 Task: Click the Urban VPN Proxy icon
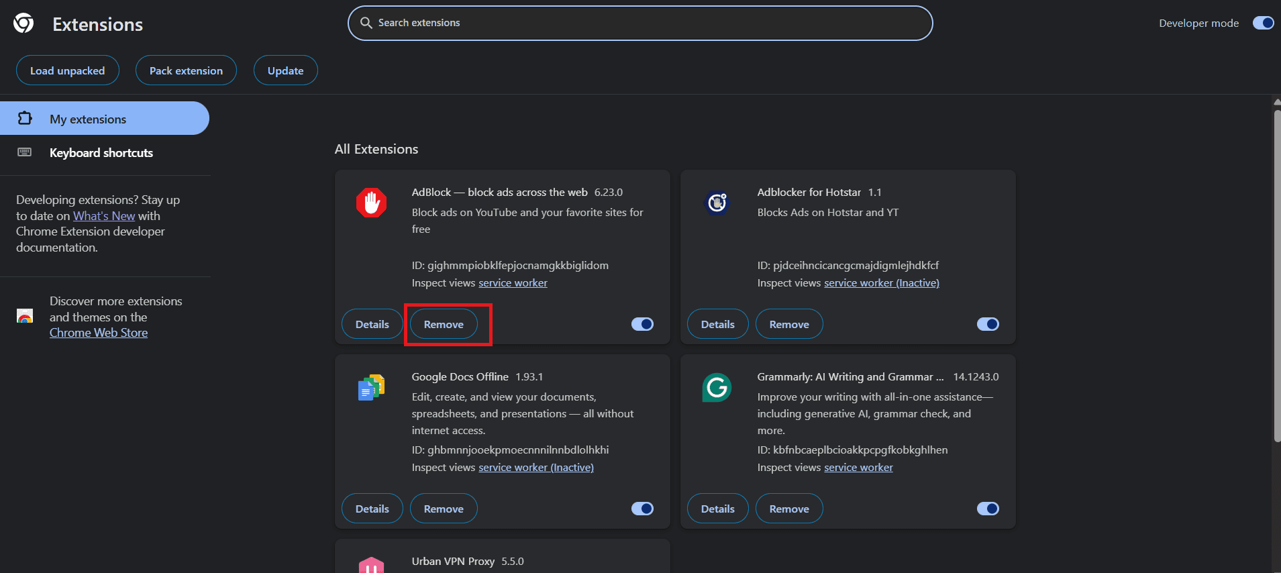(x=371, y=565)
